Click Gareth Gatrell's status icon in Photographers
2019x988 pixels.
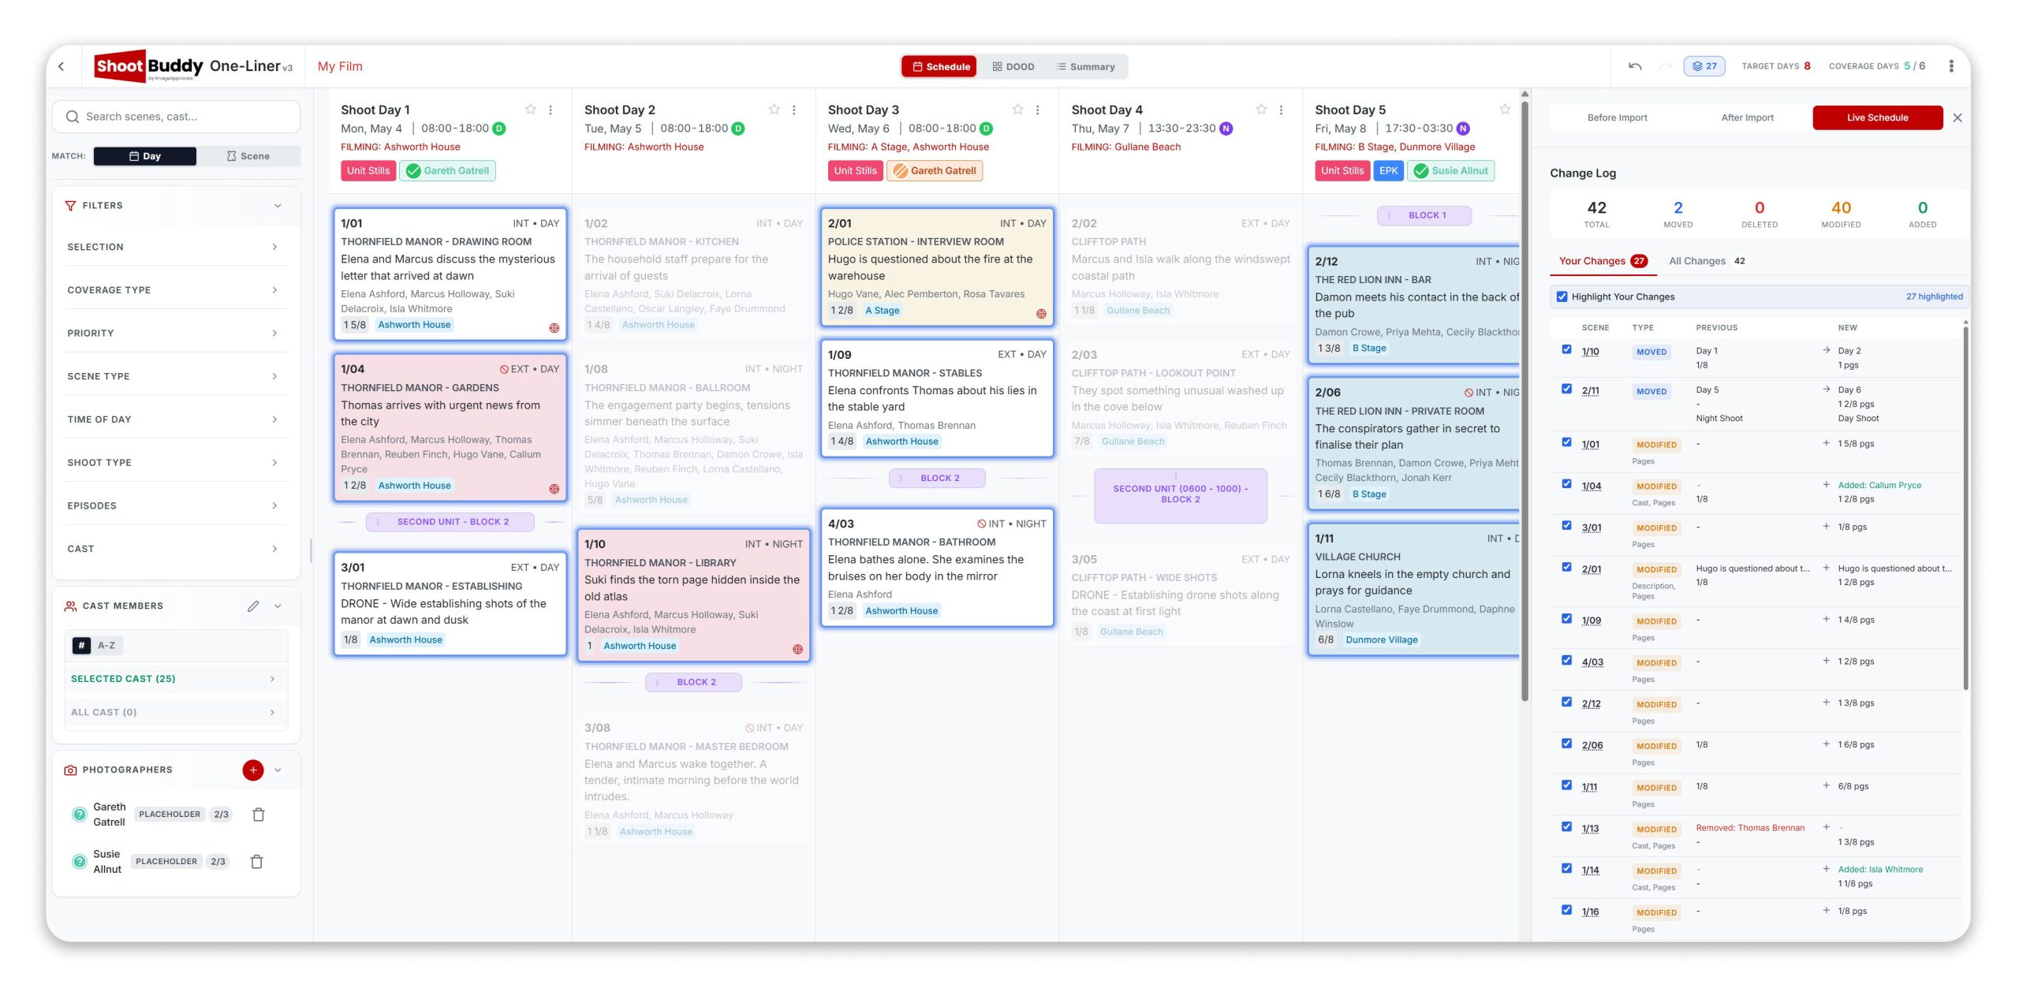[x=79, y=815]
